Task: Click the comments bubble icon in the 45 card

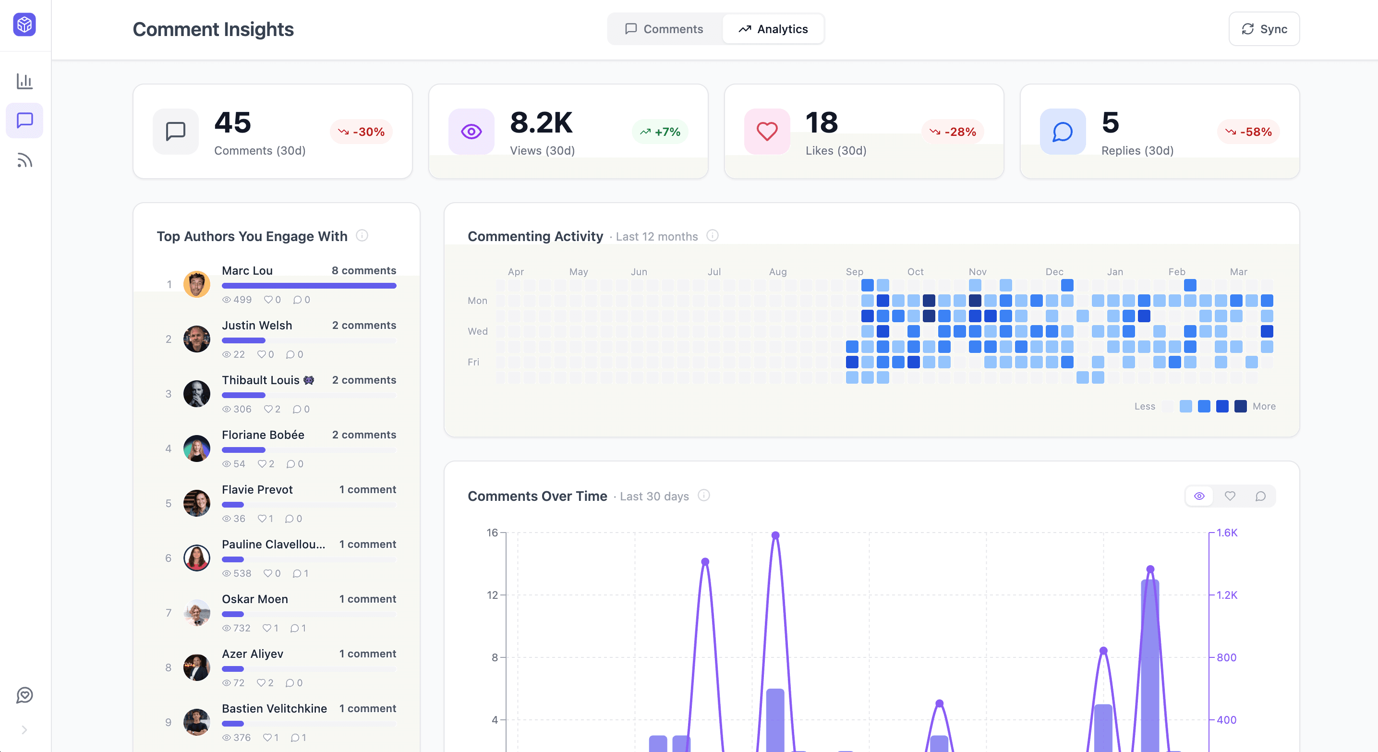Action: click(x=175, y=132)
